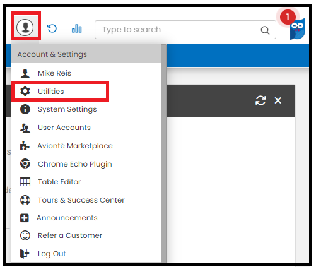Close the dark panel with X
Image resolution: width=316 pixels, height=267 pixels.
[278, 100]
